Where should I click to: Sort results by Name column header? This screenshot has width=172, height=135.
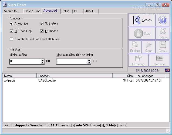pos(19,76)
